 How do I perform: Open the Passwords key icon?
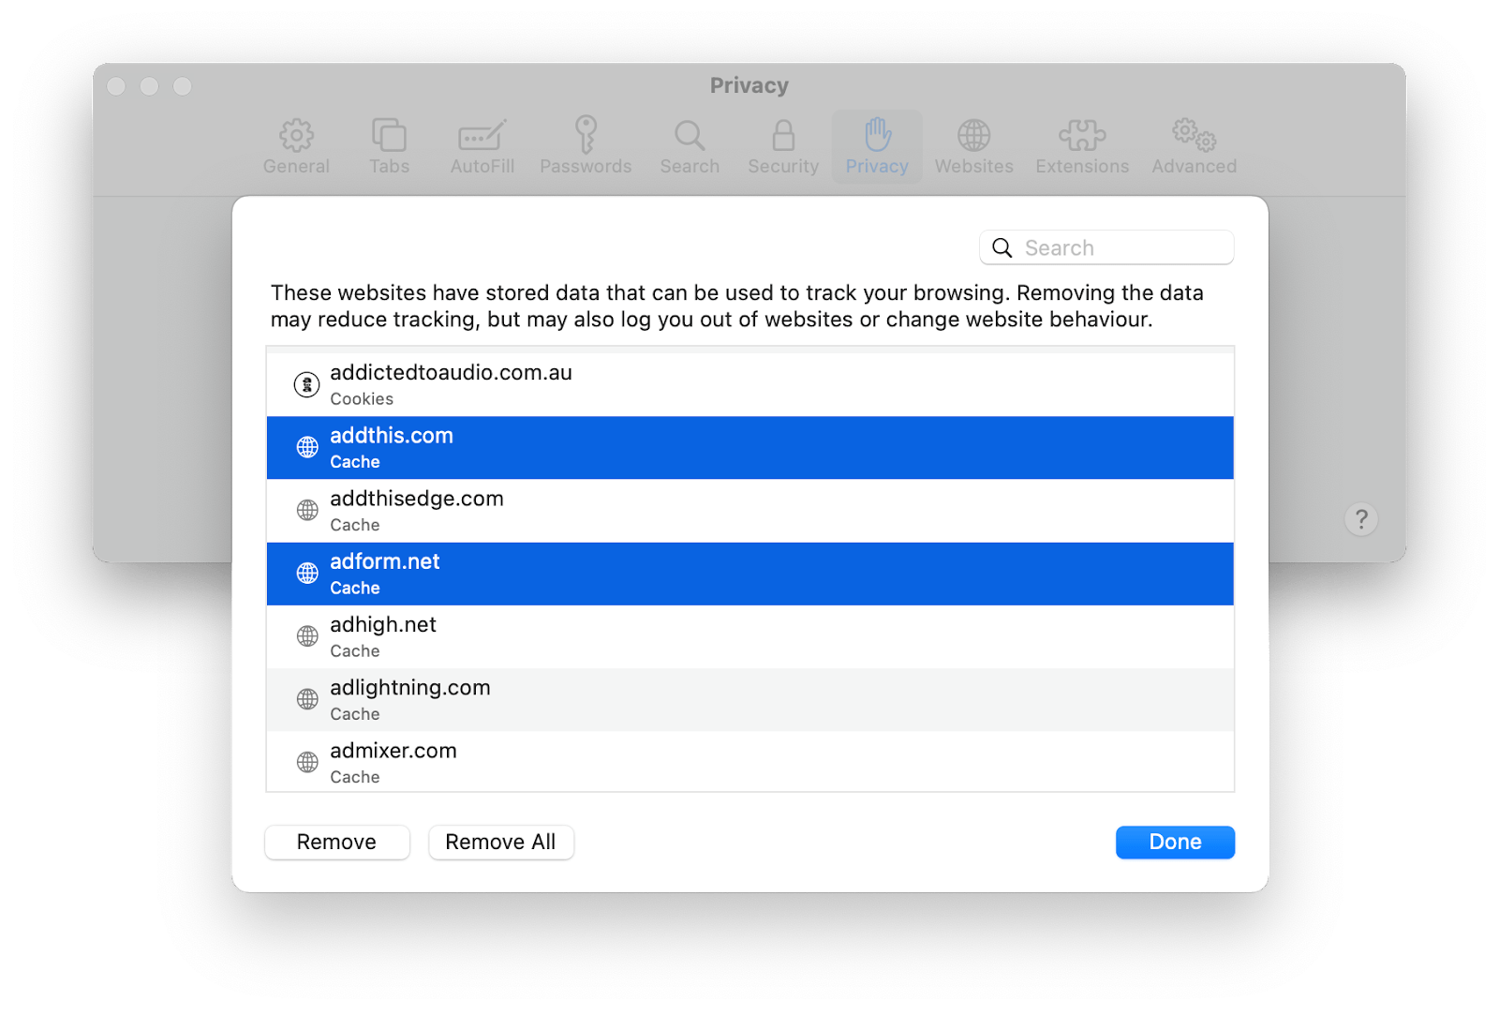[x=586, y=135]
